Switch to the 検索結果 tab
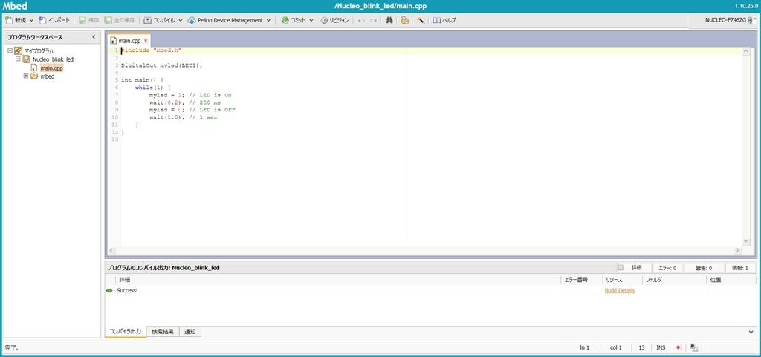Image resolution: width=761 pixels, height=357 pixels. (163, 332)
